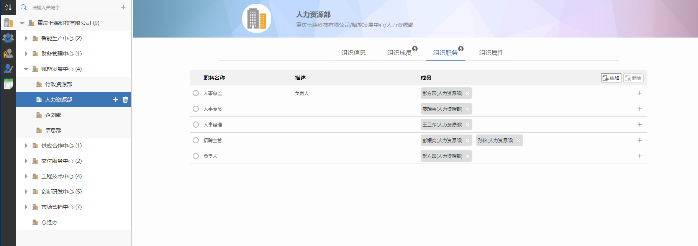This screenshot has height=246, width=698.
Task: Open the organization building view in sidebar
Action: coord(8,23)
